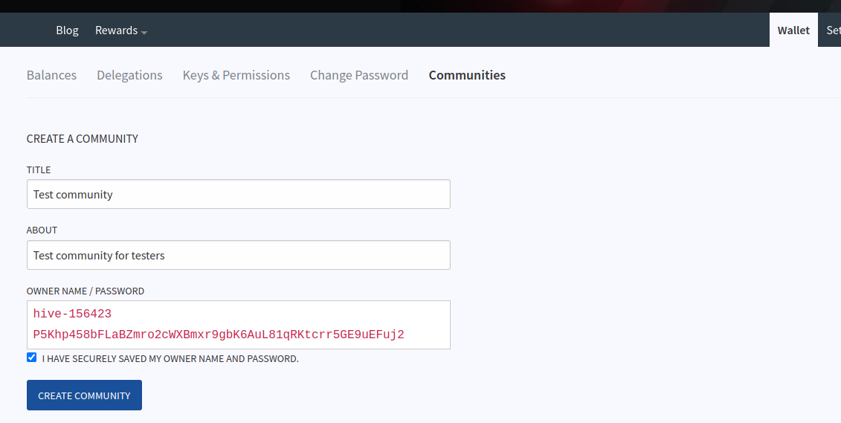841x423 pixels.
Task: Go to the Balances section
Action: (x=51, y=75)
